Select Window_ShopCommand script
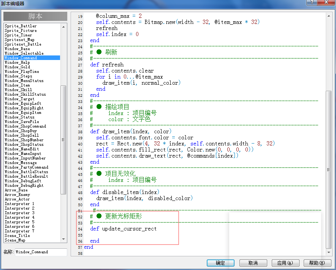This screenshot has width=336, height=270. tap(25, 126)
